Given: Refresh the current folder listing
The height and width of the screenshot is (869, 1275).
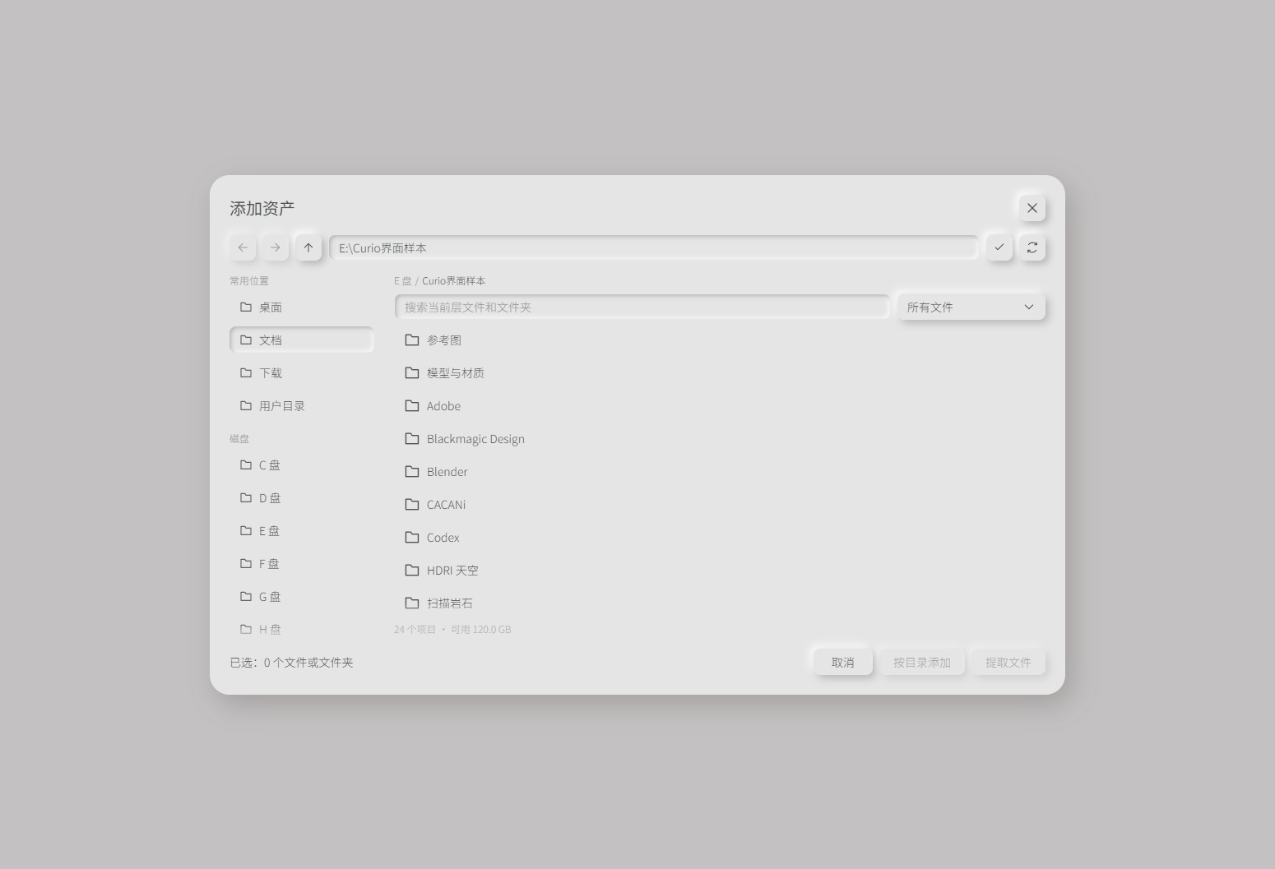Looking at the screenshot, I should click(1032, 247).
